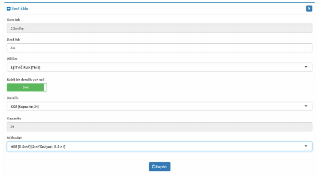The height and width of the screenshot is (174, 319).
Task: Click the Sınıf Ekle title text
Action: coord(20,9)
